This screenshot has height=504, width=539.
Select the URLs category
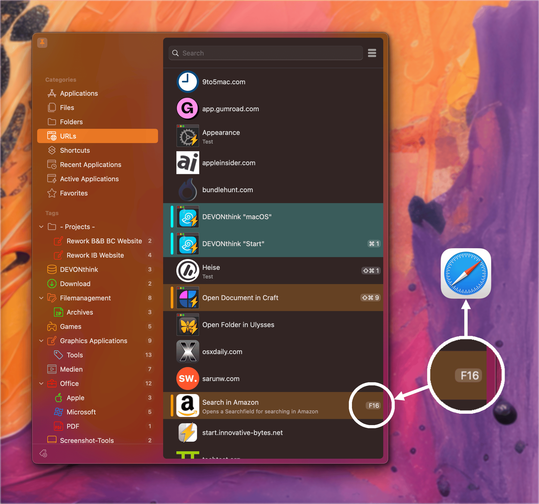pos(97,136)
